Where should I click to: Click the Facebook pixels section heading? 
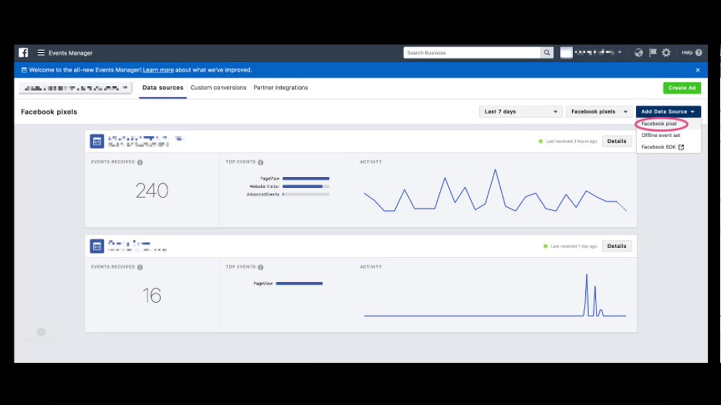tap(49, 112)
